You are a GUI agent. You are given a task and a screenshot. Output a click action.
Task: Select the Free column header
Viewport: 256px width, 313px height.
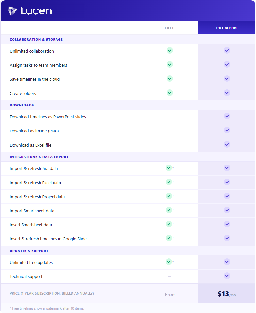[169, 28]
